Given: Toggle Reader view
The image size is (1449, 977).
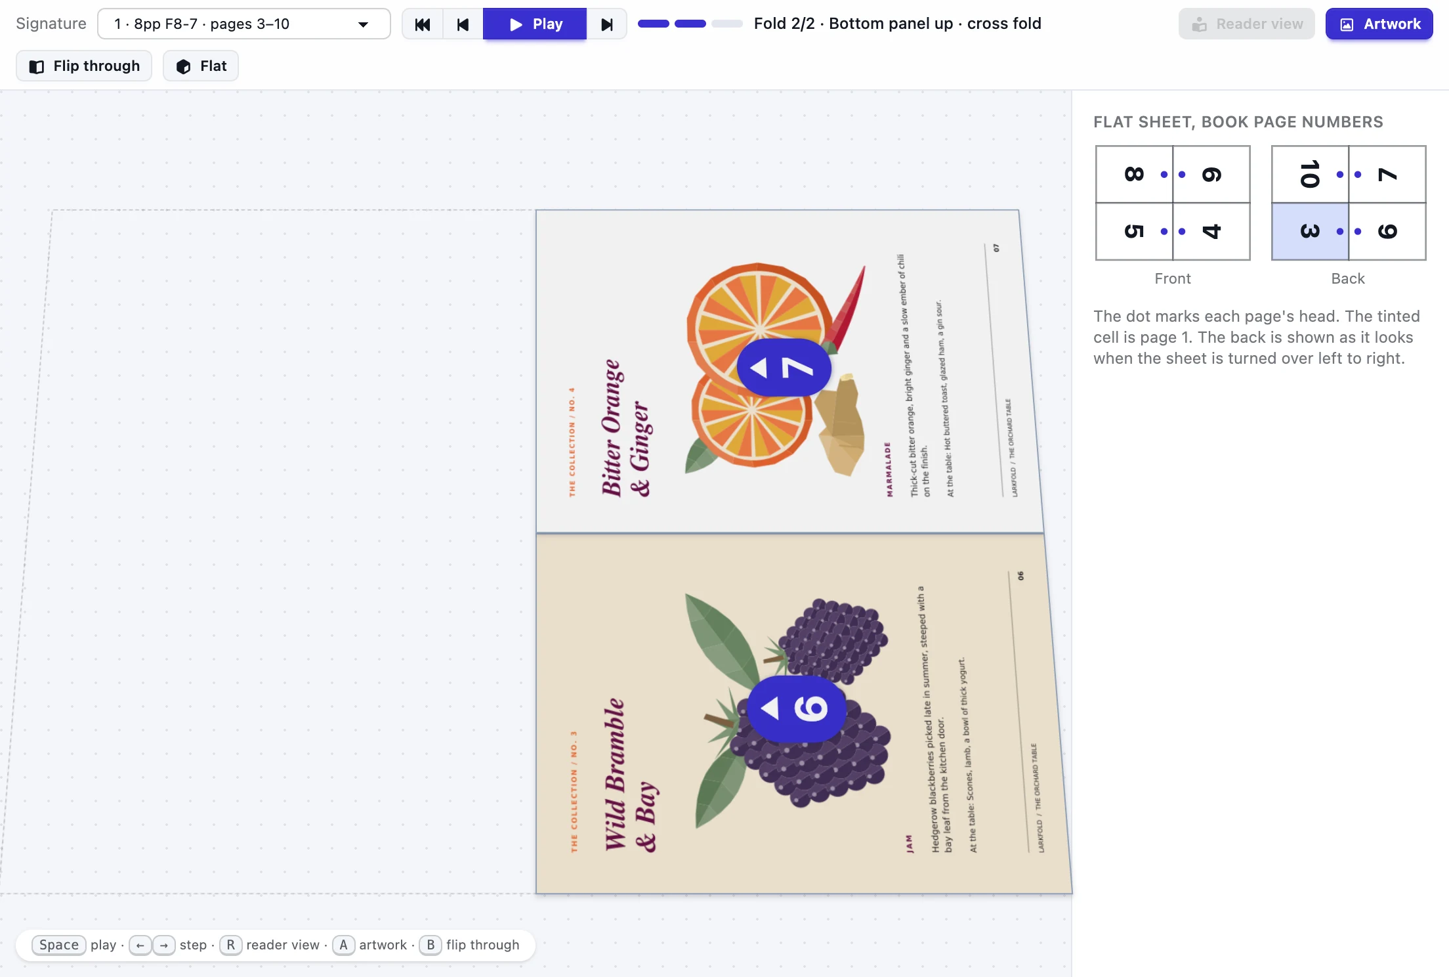Looking at the screenshot, I should pos(1246,24).
